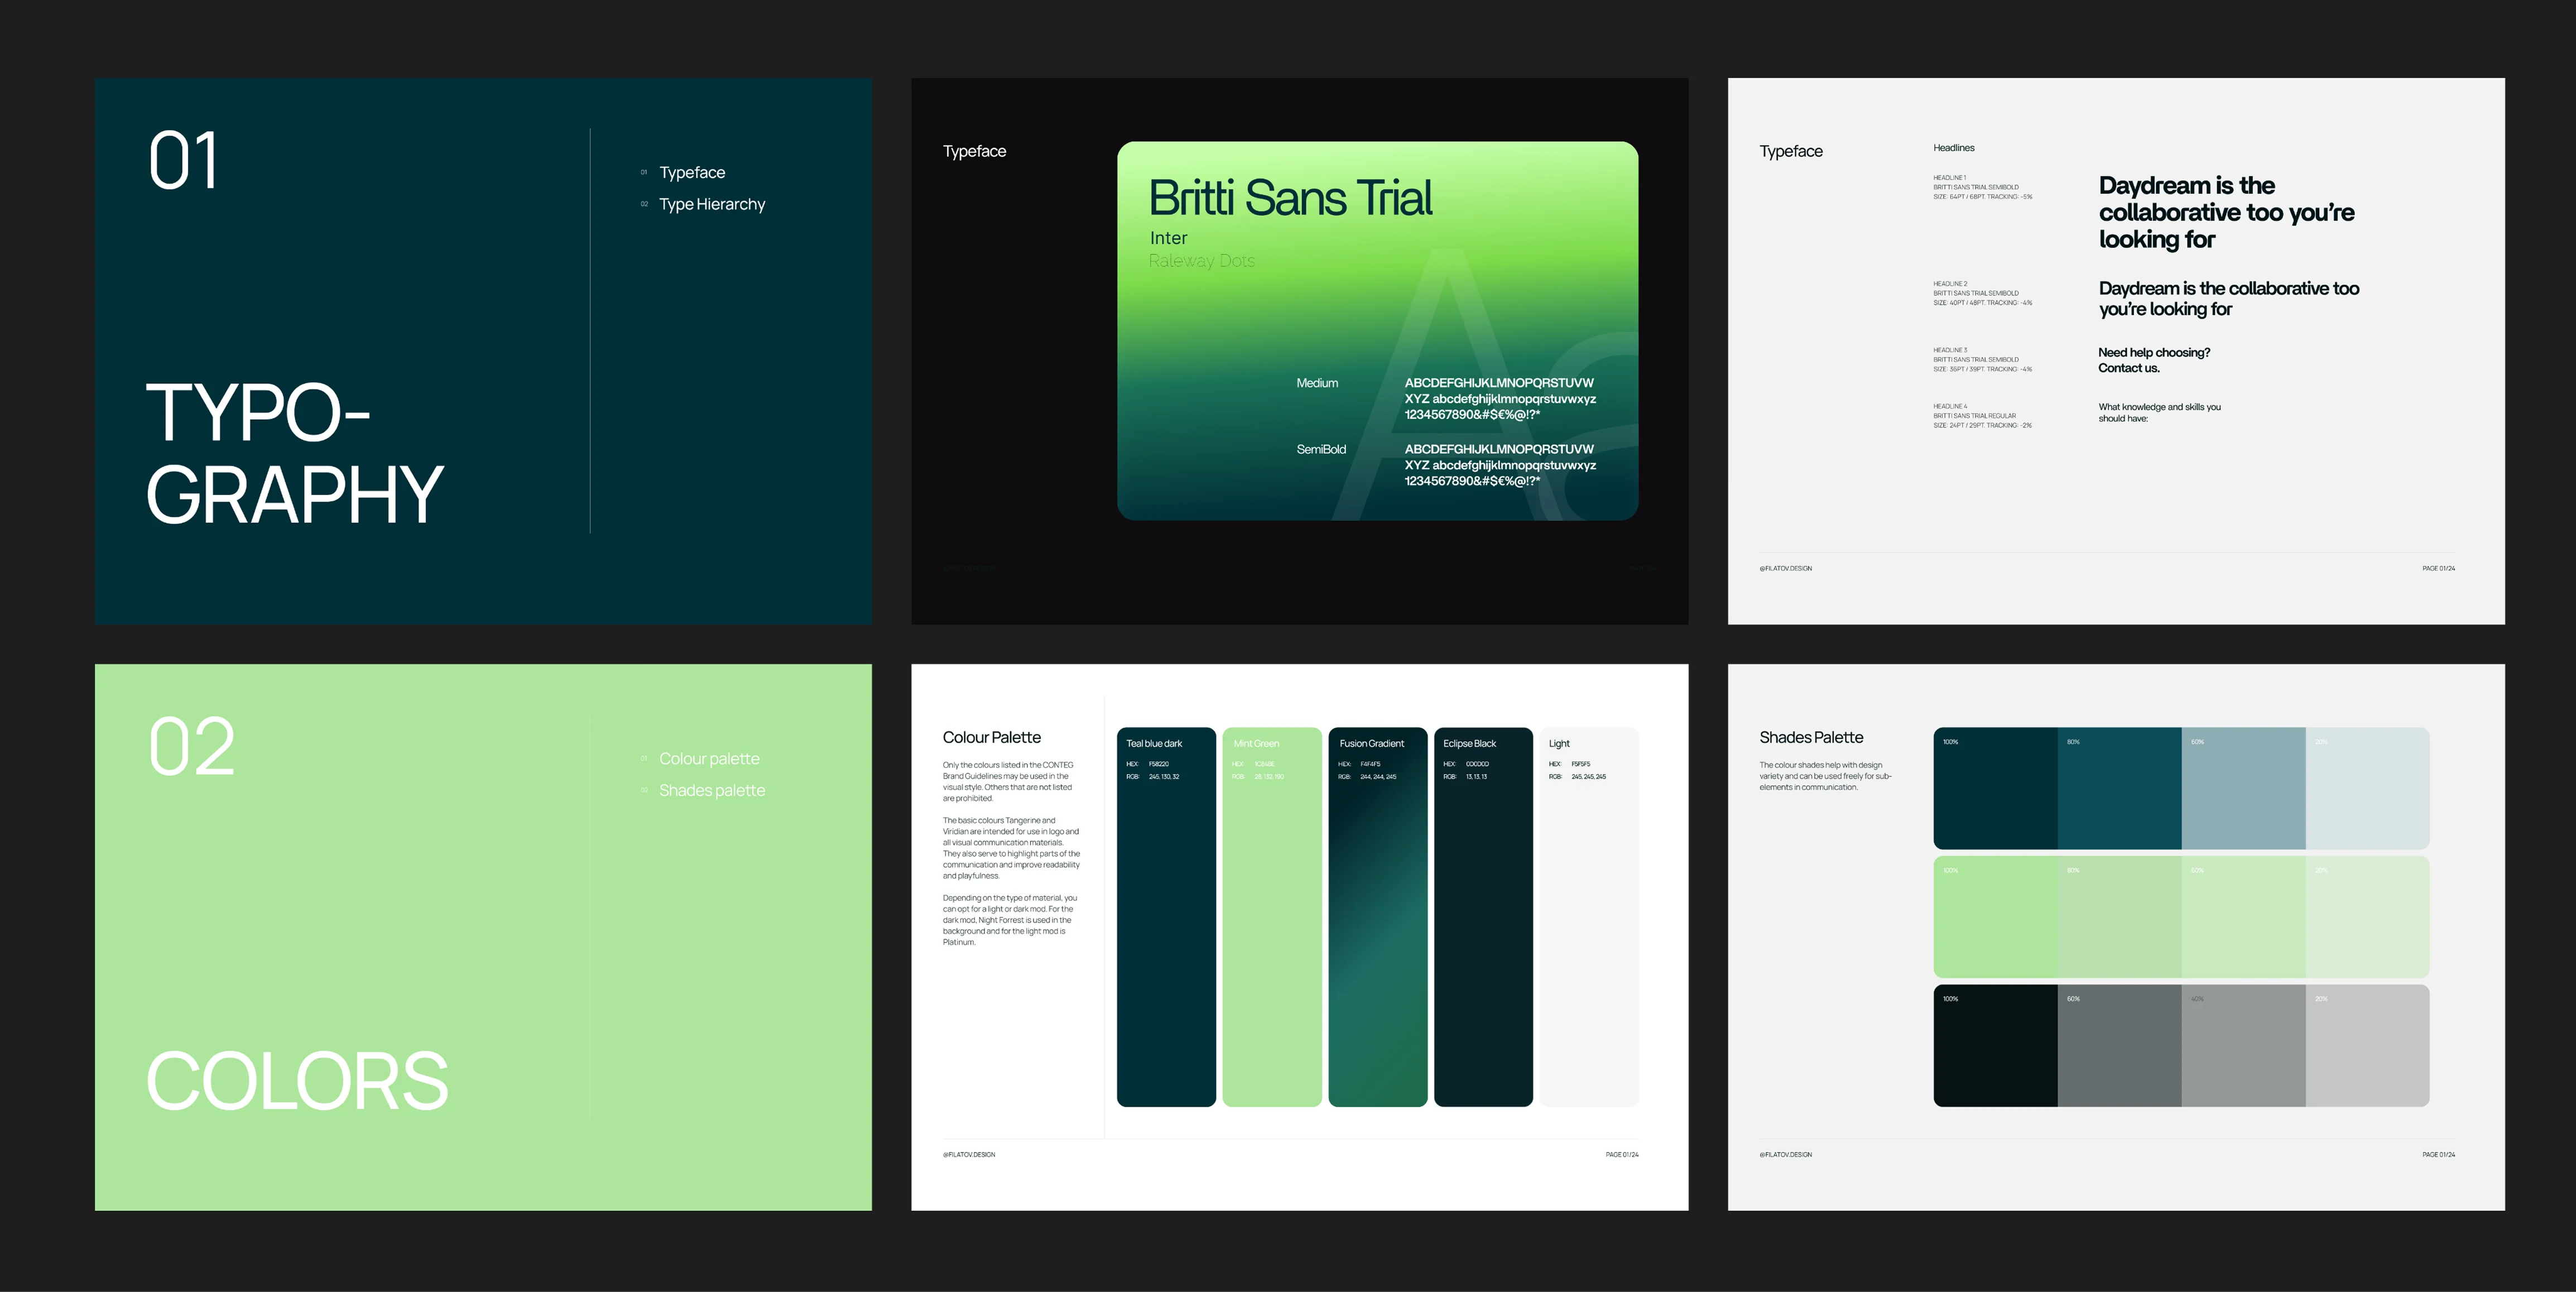The height and width of the screenshot is (1292, 2576).
Task: Pick the 80% teal shade swatch
Action: (2119, 788)
